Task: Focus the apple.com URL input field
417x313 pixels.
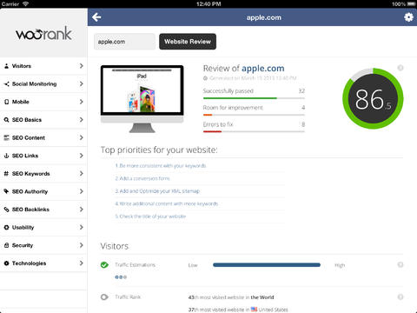Action: [x=124, y=42]
